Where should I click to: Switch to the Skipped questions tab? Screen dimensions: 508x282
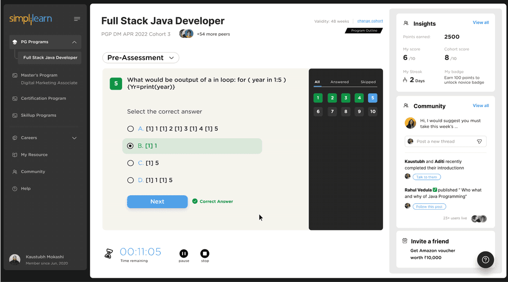tap(368, 82)
